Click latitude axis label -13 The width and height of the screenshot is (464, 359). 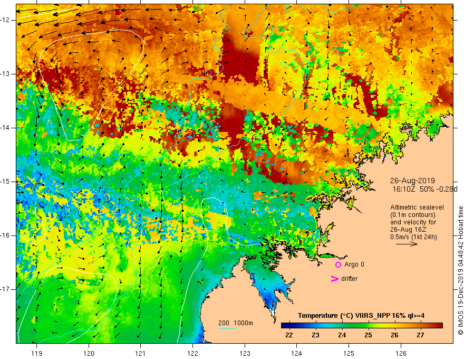[x=6, y=74]
